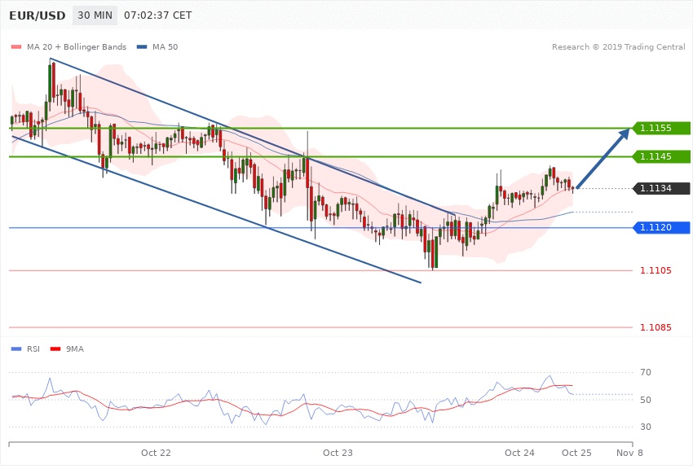Click the 1.1134 current price tag
693x469 pixels.
pos(661,188)
